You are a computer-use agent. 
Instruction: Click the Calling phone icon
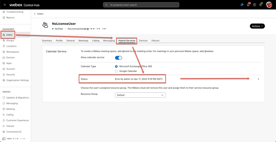point(4,115)
